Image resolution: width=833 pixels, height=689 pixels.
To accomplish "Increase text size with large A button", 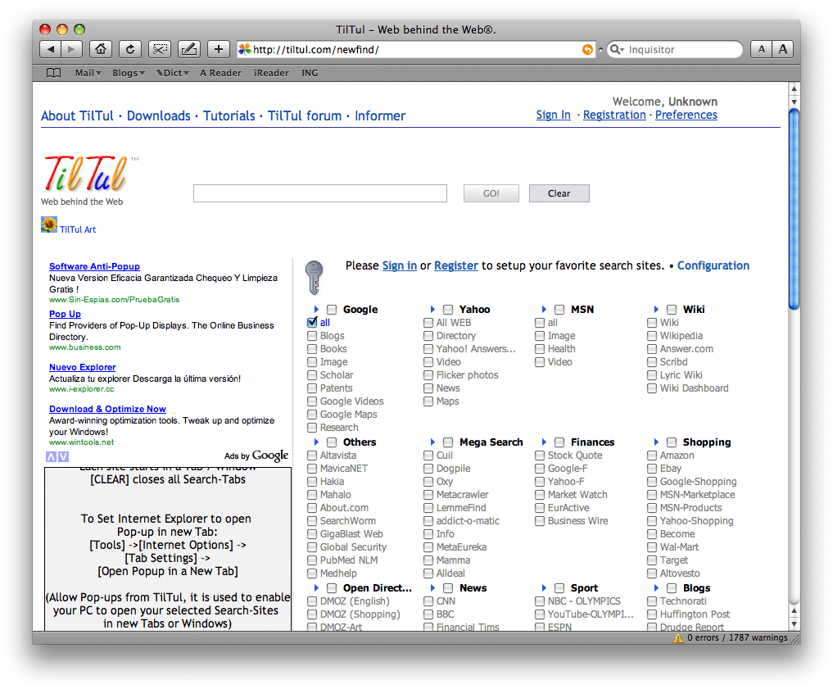I will (x=782, y=49).
